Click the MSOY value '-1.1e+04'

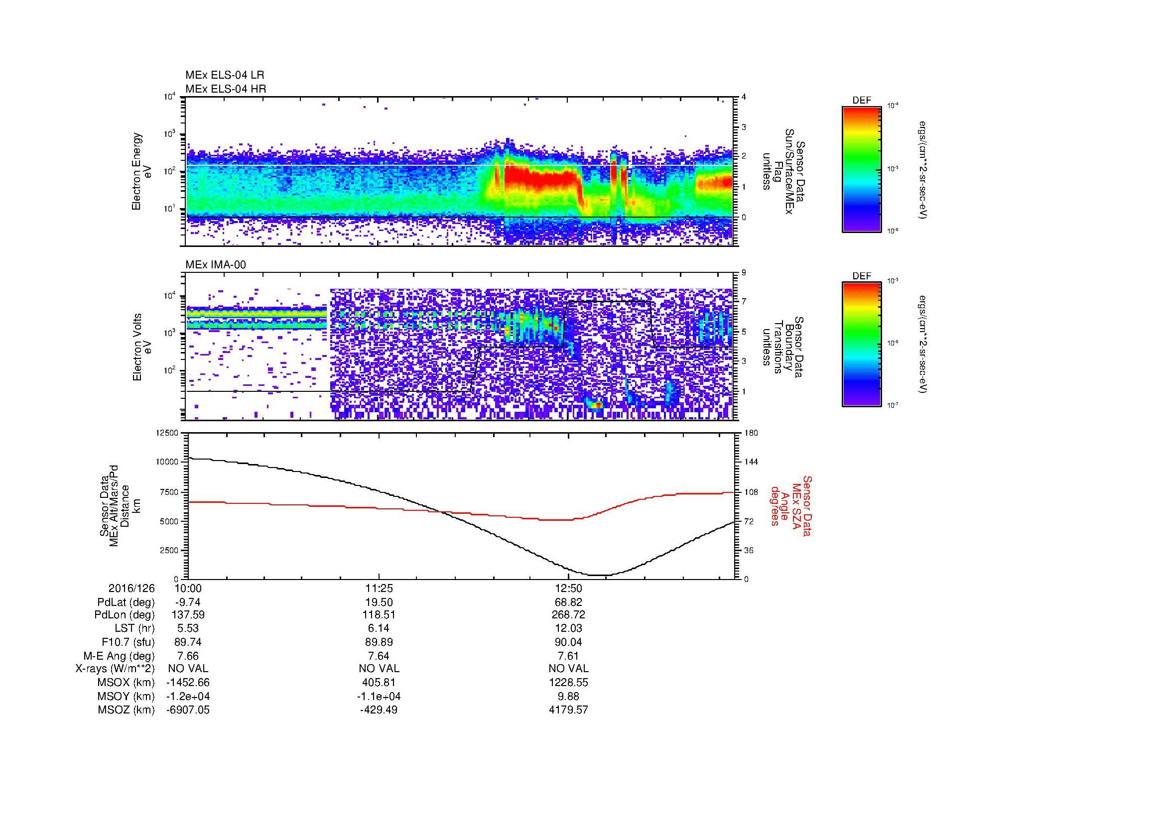(x=379, y=696)
